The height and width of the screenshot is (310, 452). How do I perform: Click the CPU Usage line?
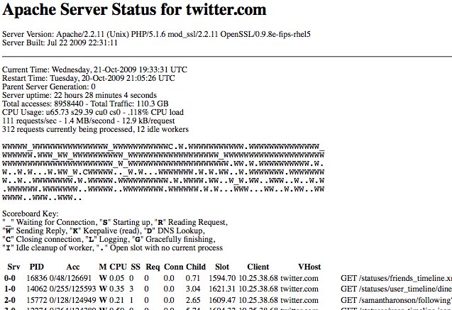point(93,112)
